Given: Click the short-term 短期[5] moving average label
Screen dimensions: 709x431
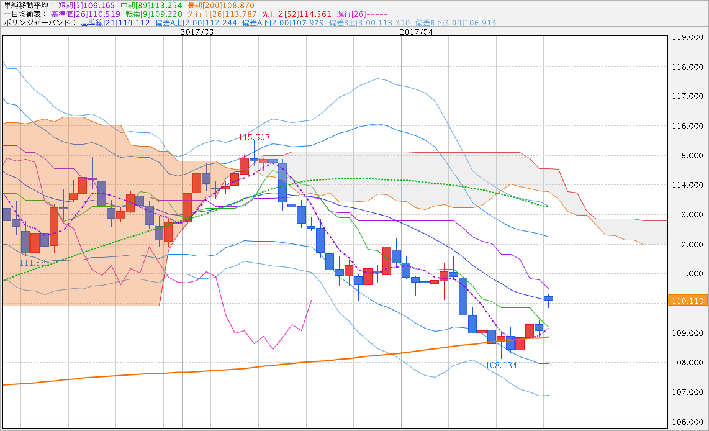Looking at the screenshot, I should click(87, 6).
